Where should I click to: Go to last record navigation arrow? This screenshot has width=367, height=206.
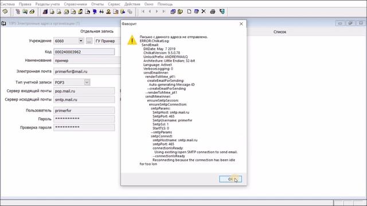click(164, 11)
